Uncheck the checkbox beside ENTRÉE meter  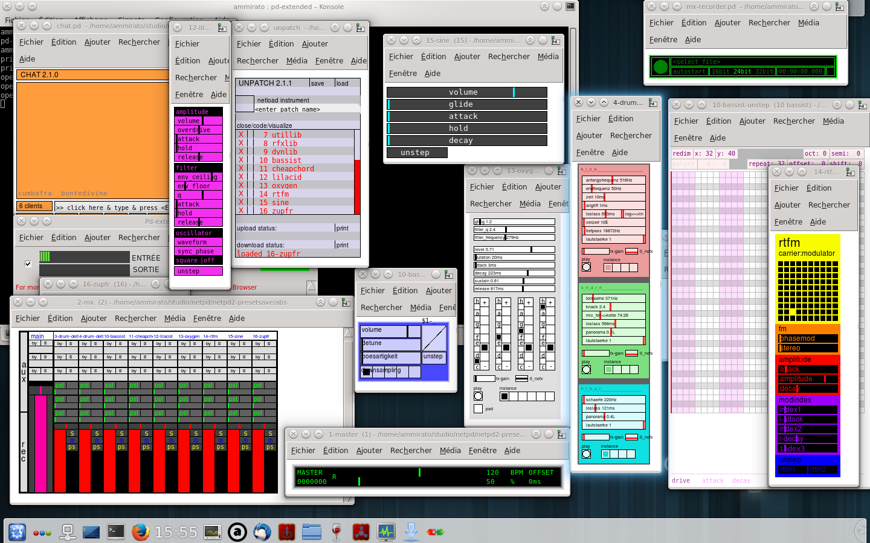tap(28, 264)
